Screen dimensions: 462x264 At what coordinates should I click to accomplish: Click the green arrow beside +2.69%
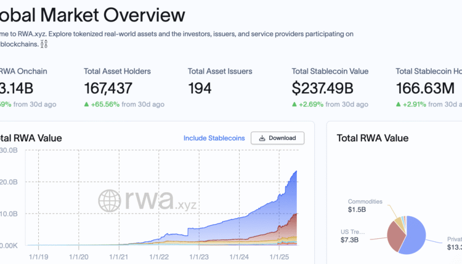coord(294,104)
